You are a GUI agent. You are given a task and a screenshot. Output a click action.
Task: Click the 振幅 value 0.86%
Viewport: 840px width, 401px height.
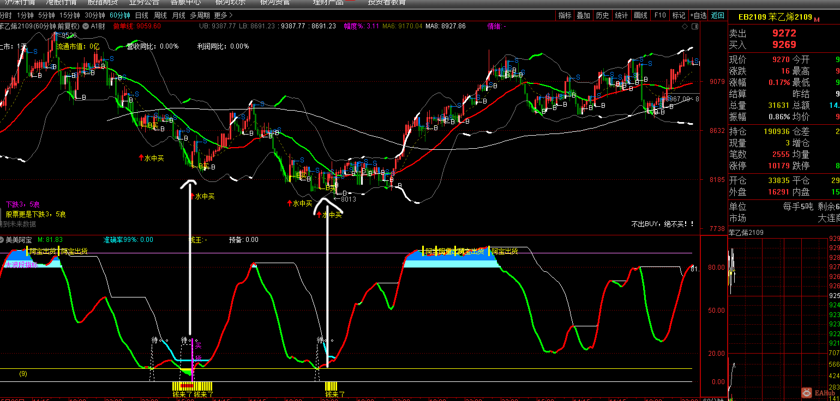coord(778,117)
